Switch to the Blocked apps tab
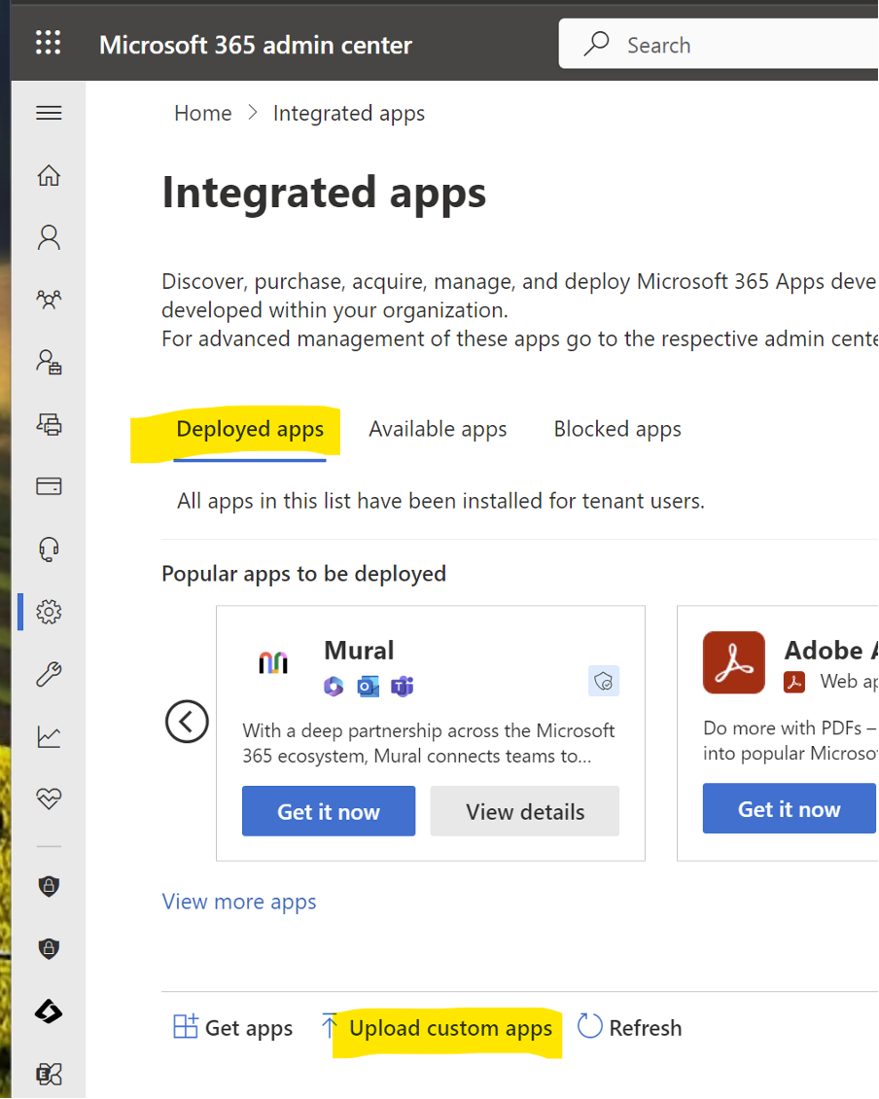The width and height of the screenshot is (879, 1099). (x=617, y=430)
